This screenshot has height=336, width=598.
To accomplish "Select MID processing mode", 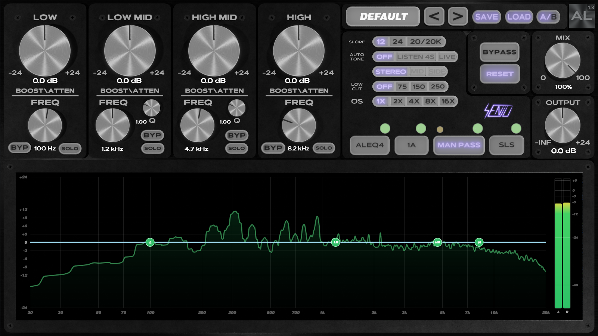I will pos(417,72).
